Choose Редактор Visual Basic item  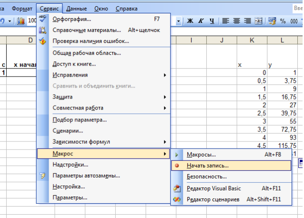[231, 188]
